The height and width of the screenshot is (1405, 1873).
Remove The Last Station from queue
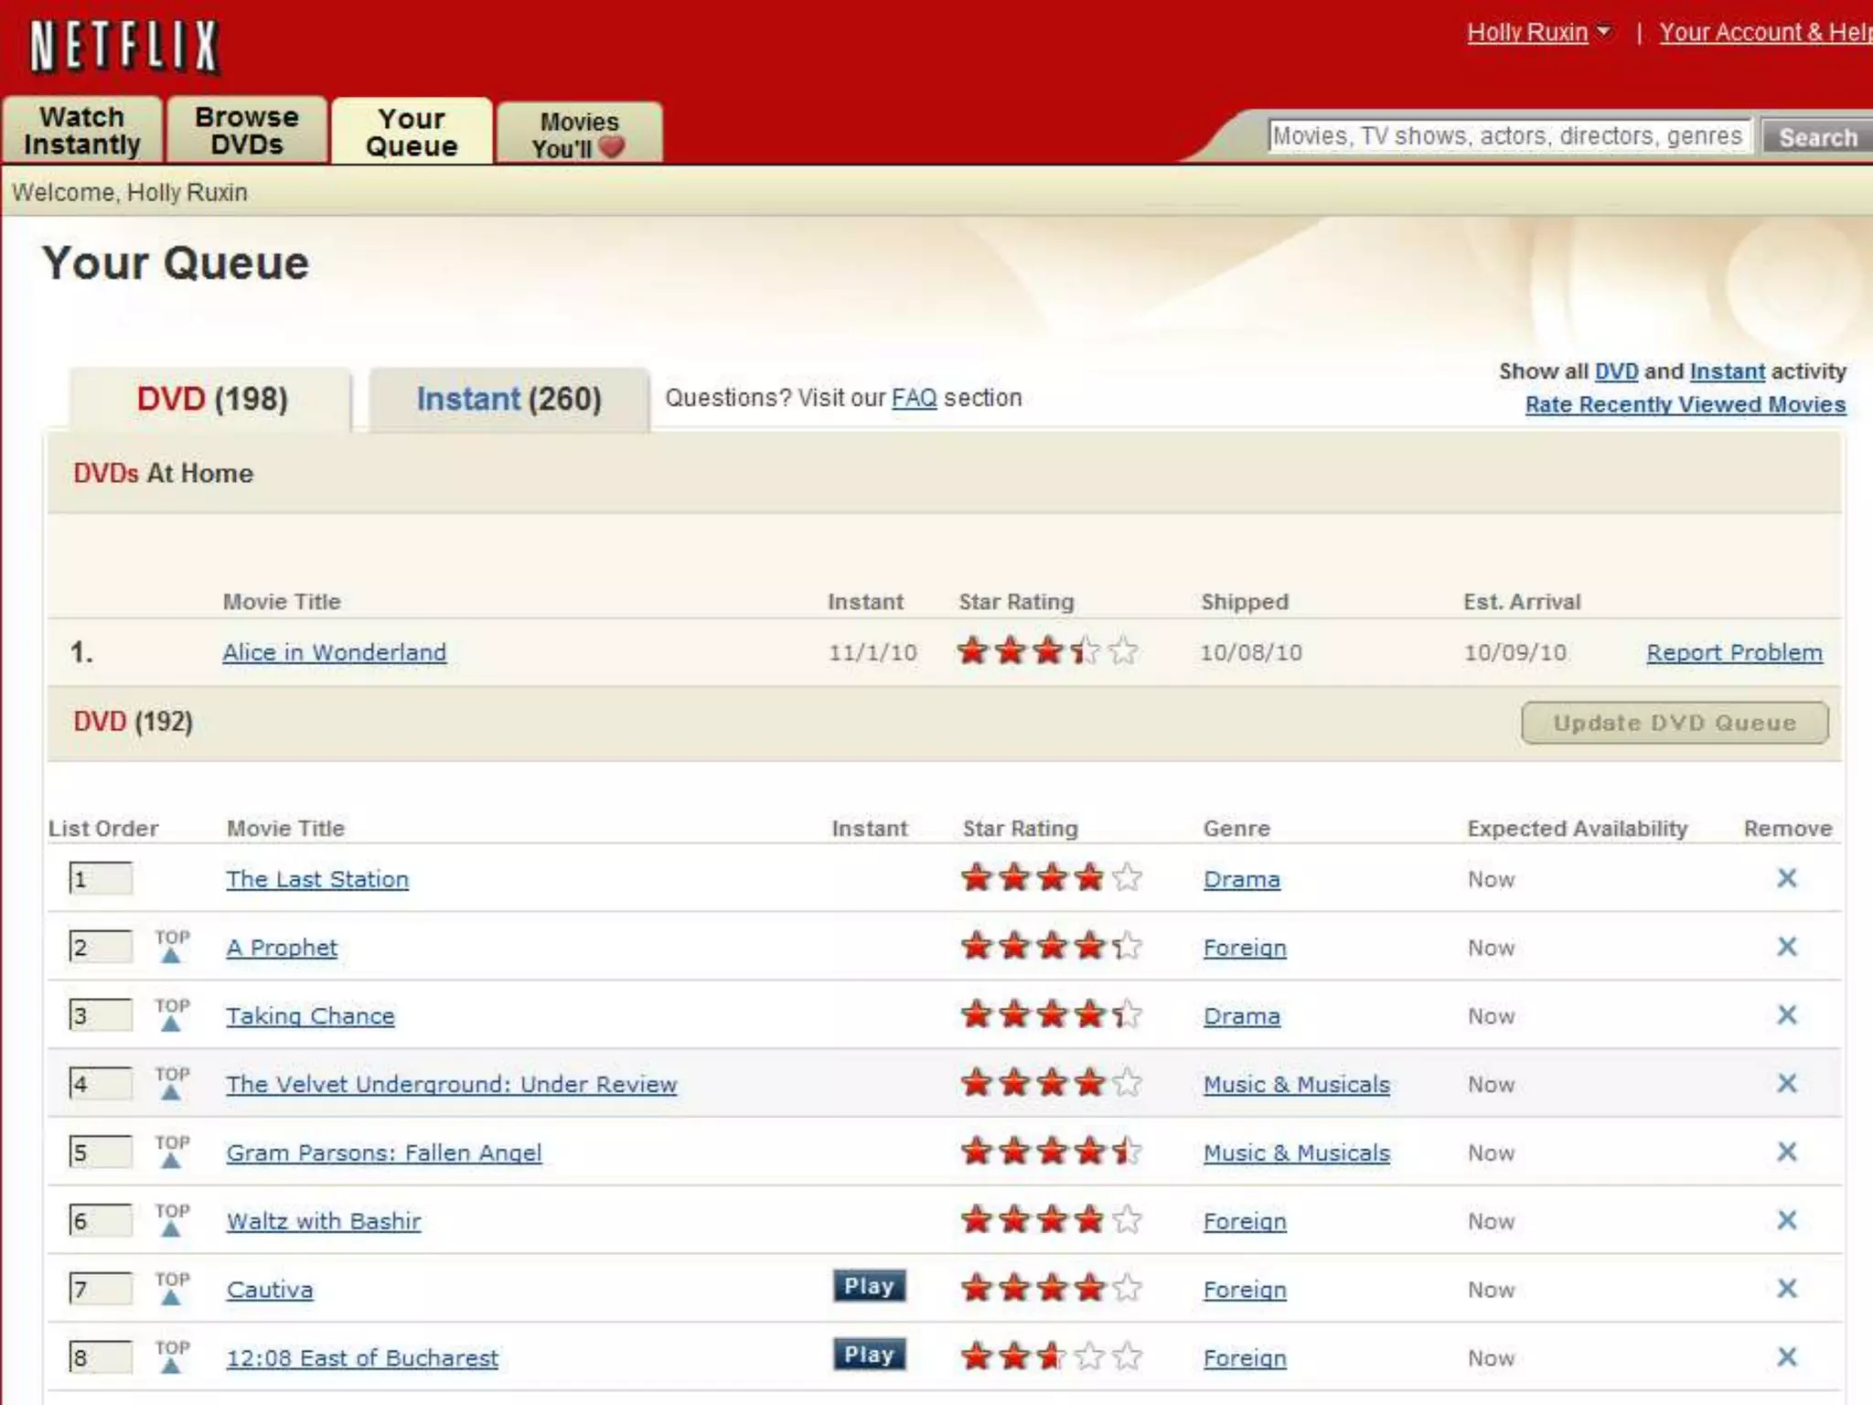pos(1786,878)
